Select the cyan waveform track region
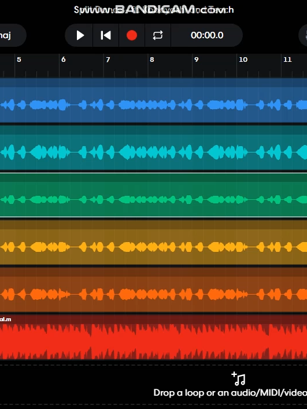 pyautogui.click(x=154, y=148)
